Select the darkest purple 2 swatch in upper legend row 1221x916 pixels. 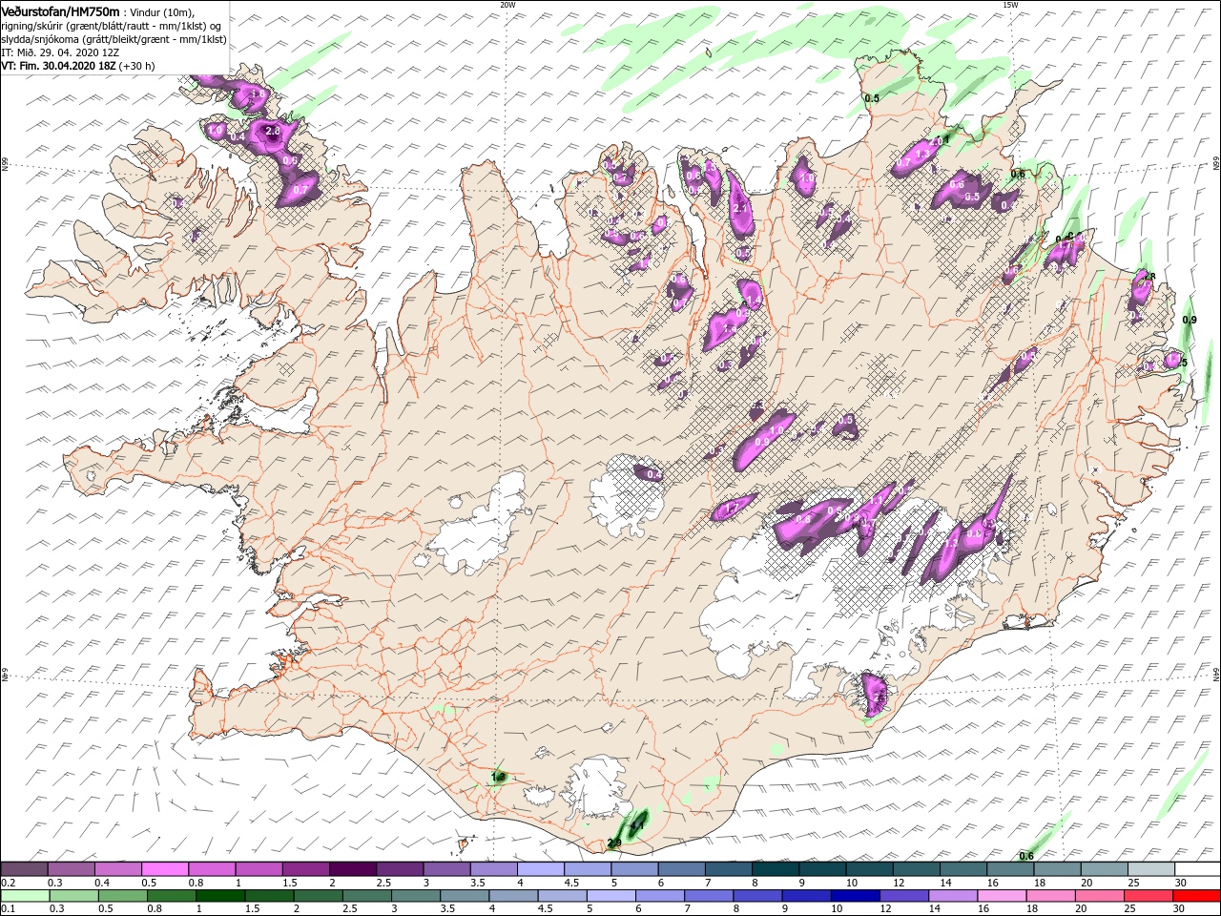point(352,870)
